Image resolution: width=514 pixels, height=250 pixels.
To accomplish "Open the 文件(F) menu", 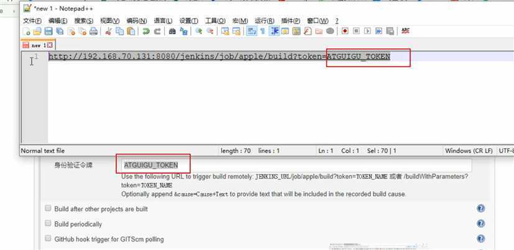I will 32,21.
